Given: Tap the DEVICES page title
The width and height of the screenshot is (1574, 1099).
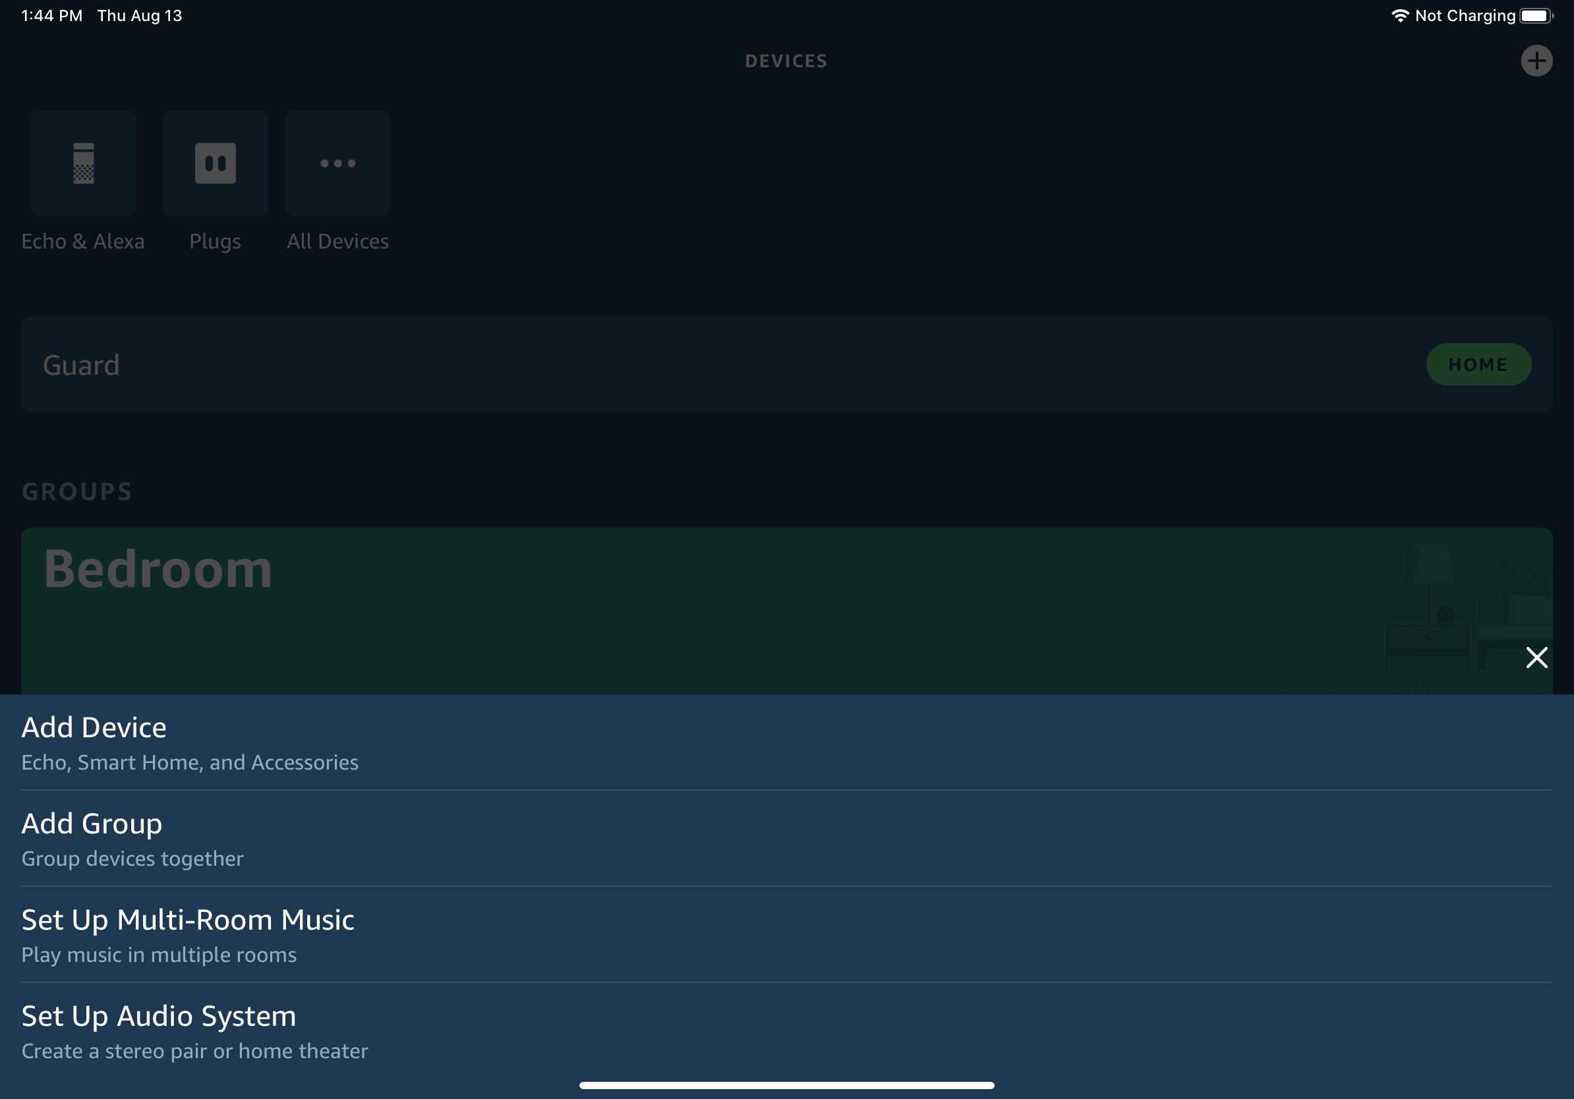Looking at the screenshot, I should coord(786,61).
